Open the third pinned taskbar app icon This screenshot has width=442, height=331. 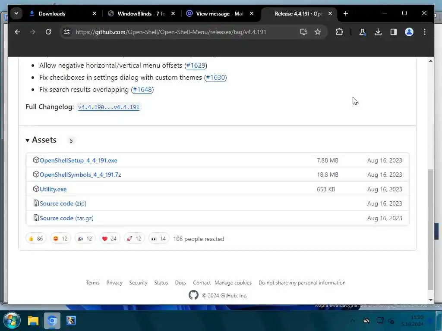pyautogui.click(x=71, y=321)
